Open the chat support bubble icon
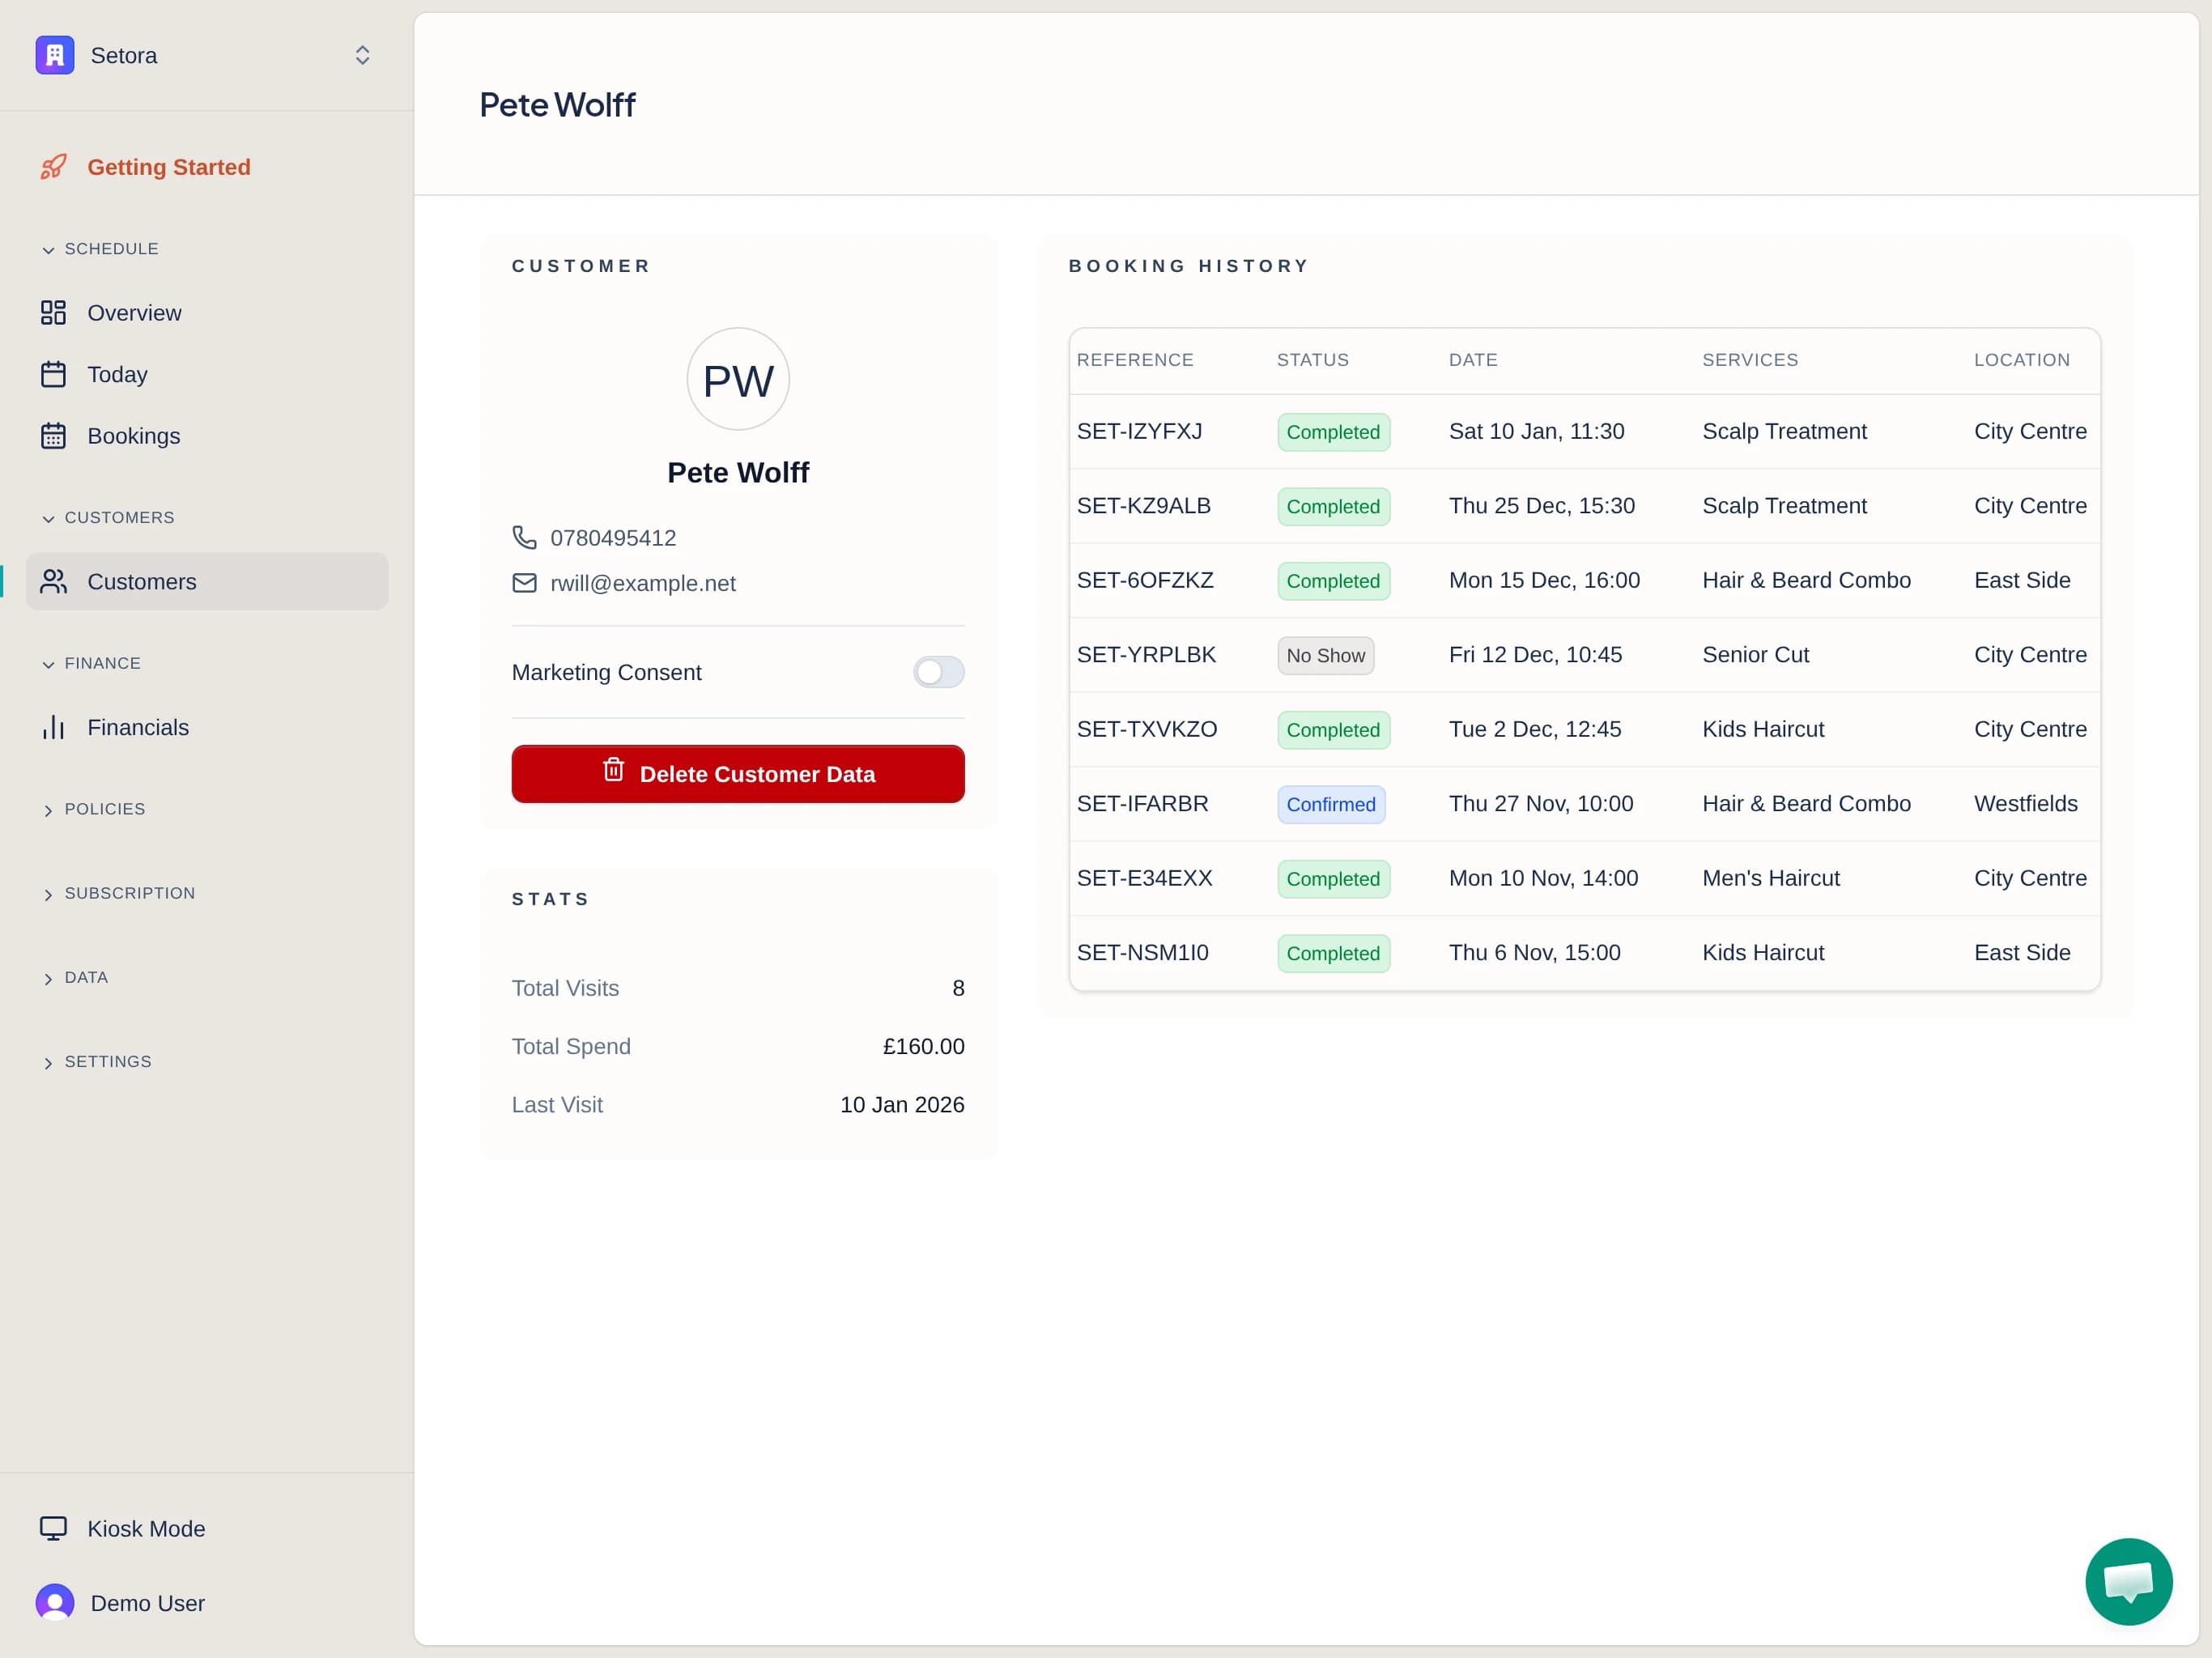Viewport: 2212px width, 1658px height. click(2128, 1581)
